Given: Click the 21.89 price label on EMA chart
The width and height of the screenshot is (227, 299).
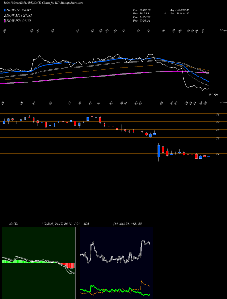Looking at the screenshot, I should click(x=213, y=95).
